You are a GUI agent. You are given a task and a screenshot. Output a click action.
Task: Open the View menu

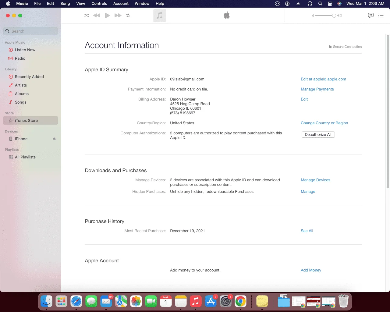80,4
